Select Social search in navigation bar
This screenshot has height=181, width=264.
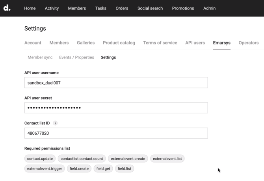150,8
